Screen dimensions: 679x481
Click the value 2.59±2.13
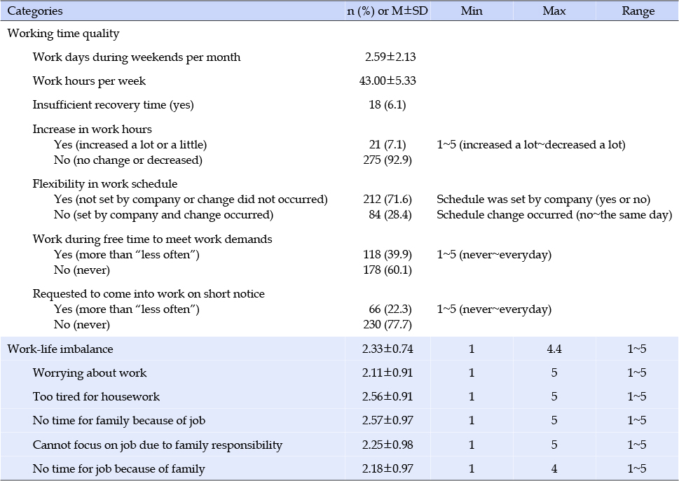click(390, 57)
